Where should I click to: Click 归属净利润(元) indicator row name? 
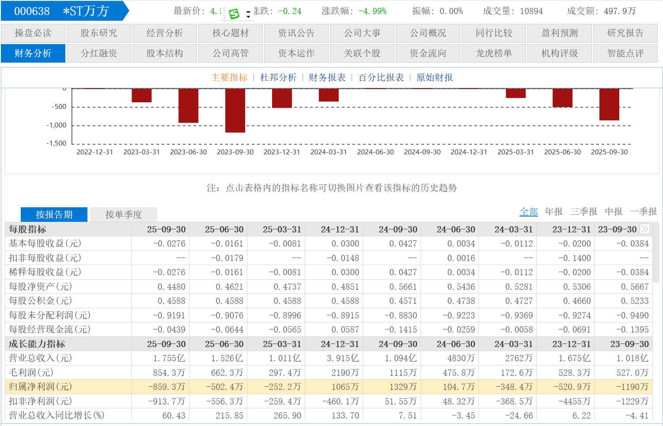(x=40, y=387)
